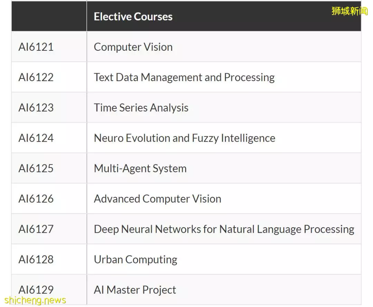Click Deep Neural Networks for Natural Language Processing
Image resolution: width=373 pixels, height=307 pixels.
[x=224, y=229]
